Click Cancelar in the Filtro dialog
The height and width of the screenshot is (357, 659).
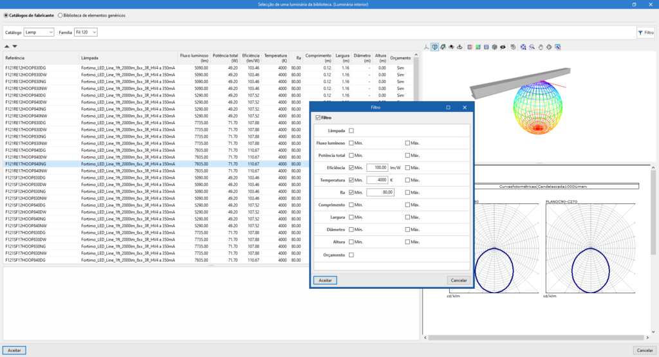[x=458, y=280]
